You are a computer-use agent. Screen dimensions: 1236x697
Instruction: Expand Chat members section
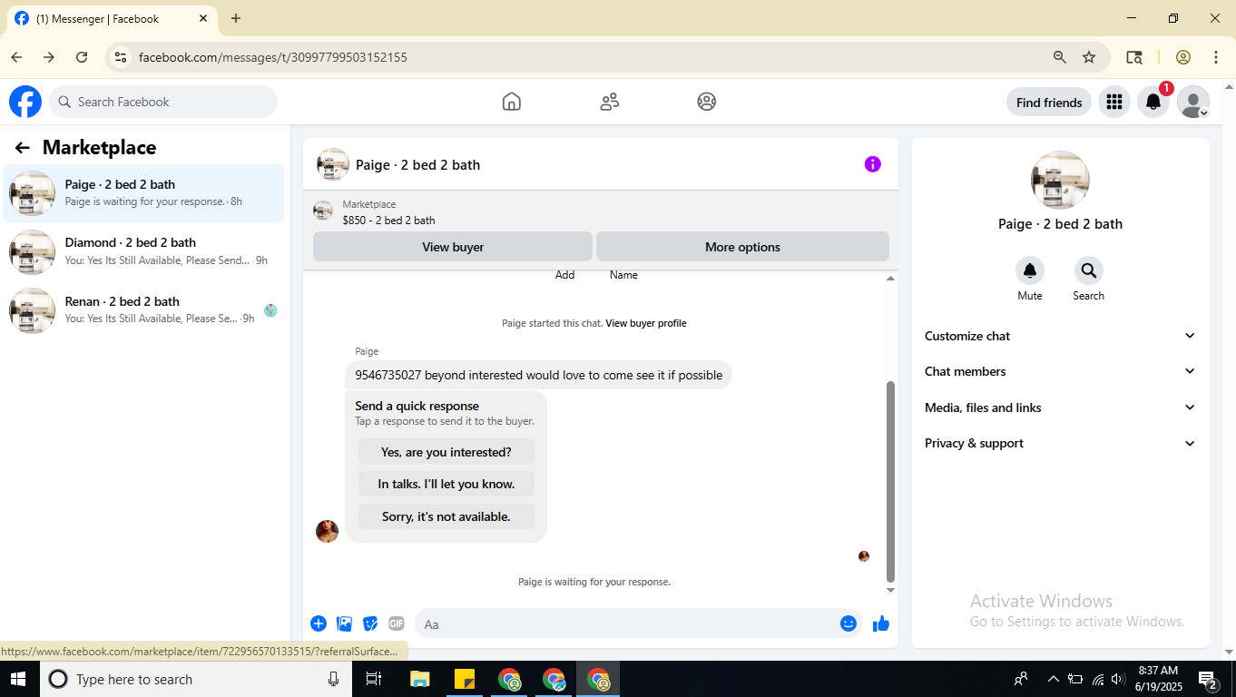tap(1060, 371)
